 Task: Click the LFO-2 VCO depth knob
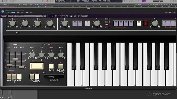[x=32, y=55]
